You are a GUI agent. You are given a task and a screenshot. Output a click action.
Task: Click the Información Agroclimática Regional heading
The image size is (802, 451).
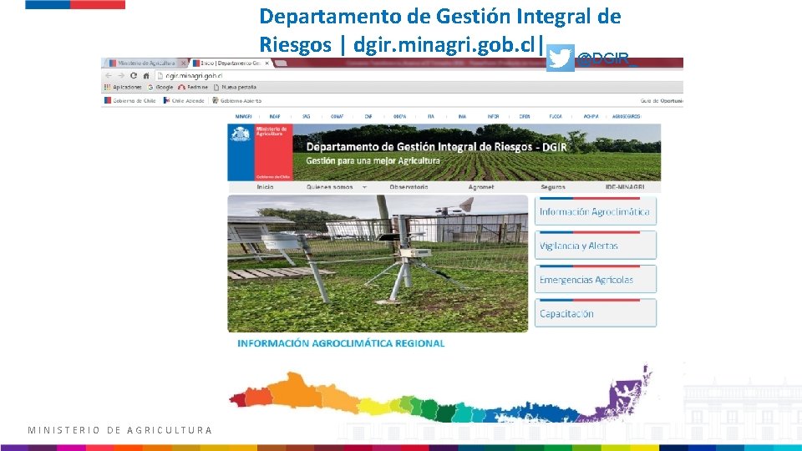point(341,343)
